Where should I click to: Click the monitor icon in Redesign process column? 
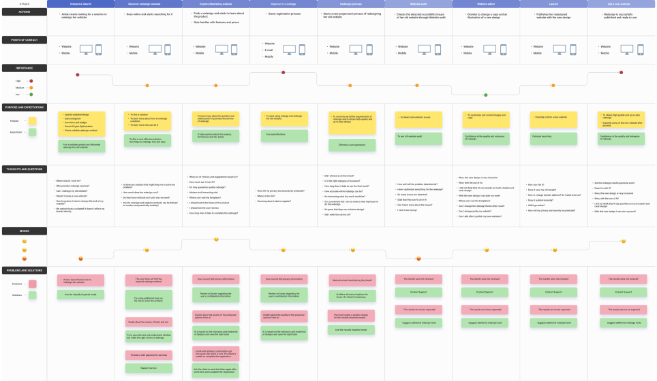[356, 50]
